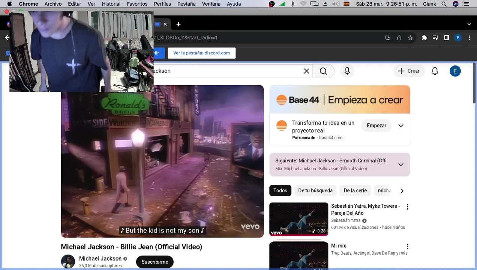Open the Archivo menu
477x270 pixels.
53,4
